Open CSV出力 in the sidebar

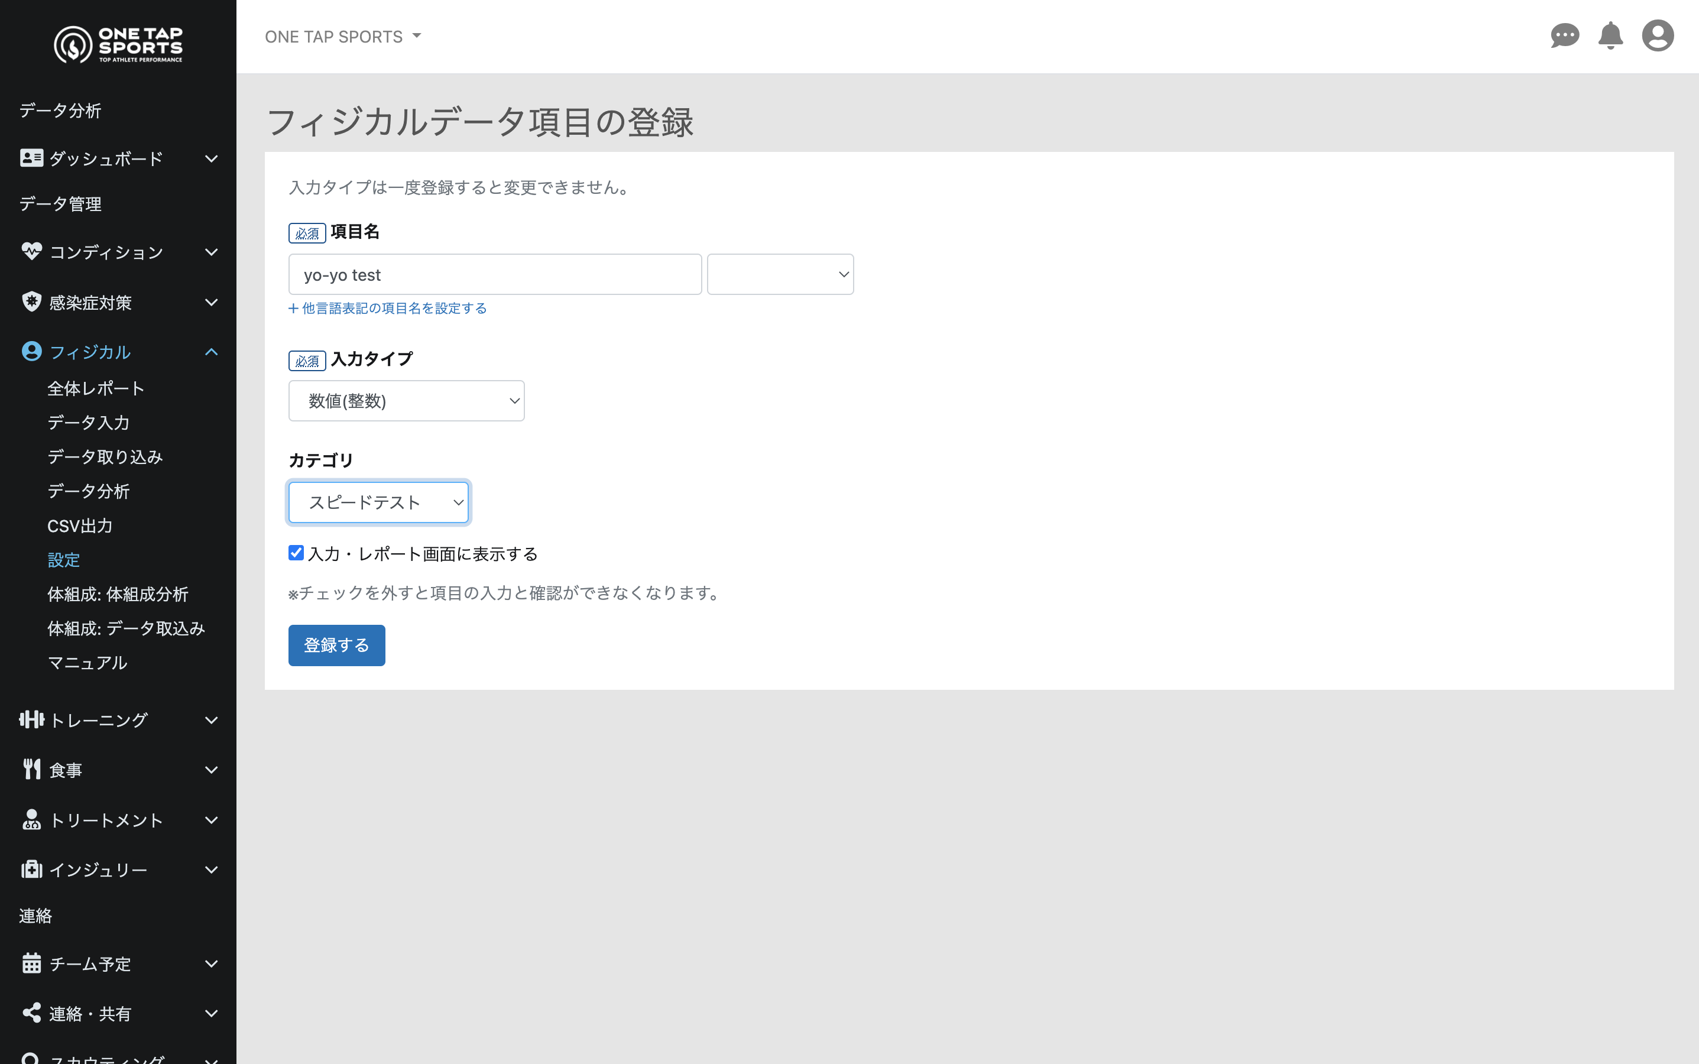coord(80,525)
